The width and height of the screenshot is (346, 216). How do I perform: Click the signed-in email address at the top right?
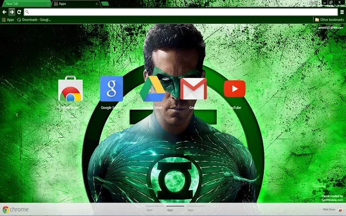point(330,28)
